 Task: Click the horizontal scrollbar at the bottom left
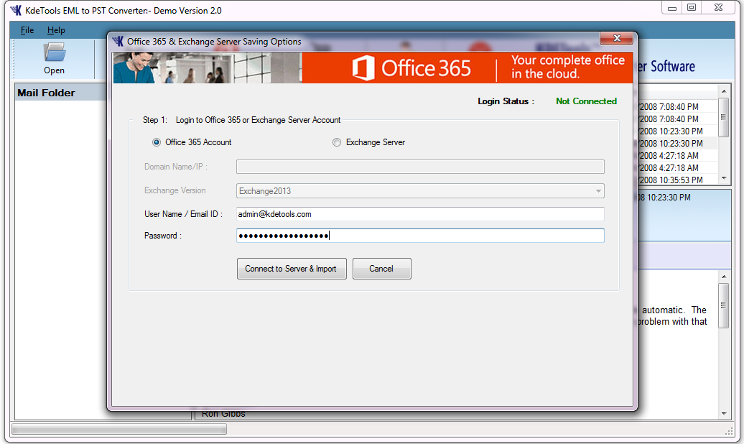[118, 428]
